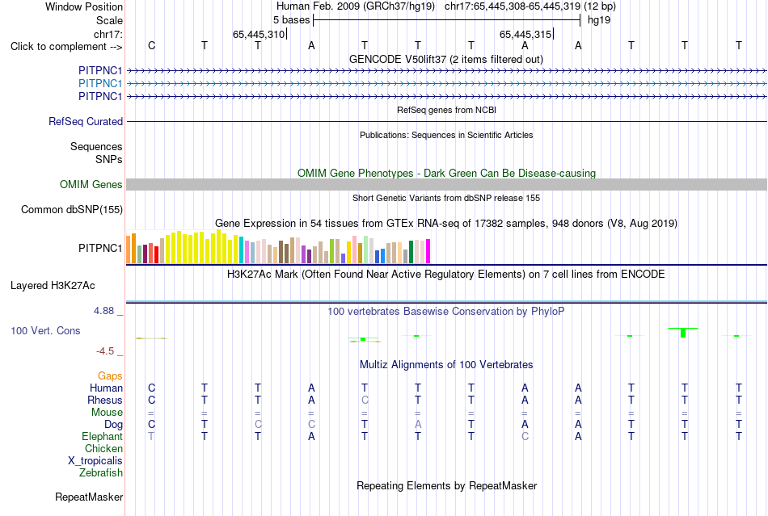This screenshot has height=516, width=768.
Task: Click the faded T in the Elephant alignment row
Action: pos(151,436)
